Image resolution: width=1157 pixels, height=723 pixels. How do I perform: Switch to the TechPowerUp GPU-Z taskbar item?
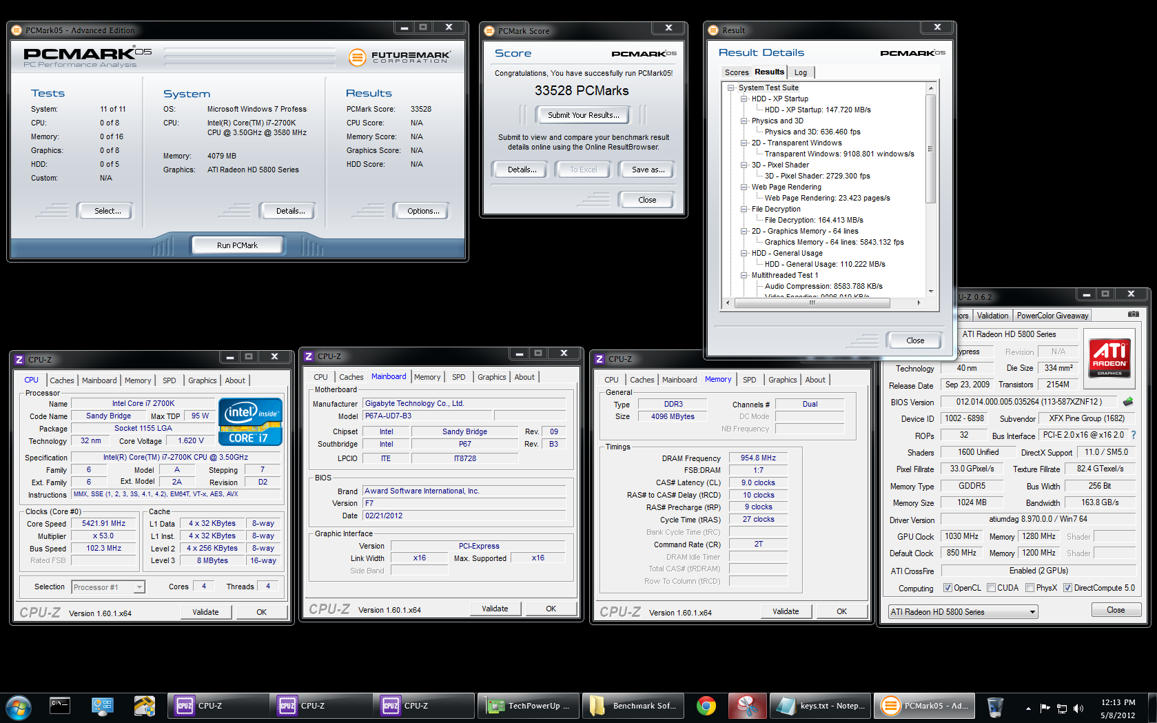point(529,706)
